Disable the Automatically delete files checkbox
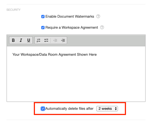The image size is (151, 123). [43, 109]
